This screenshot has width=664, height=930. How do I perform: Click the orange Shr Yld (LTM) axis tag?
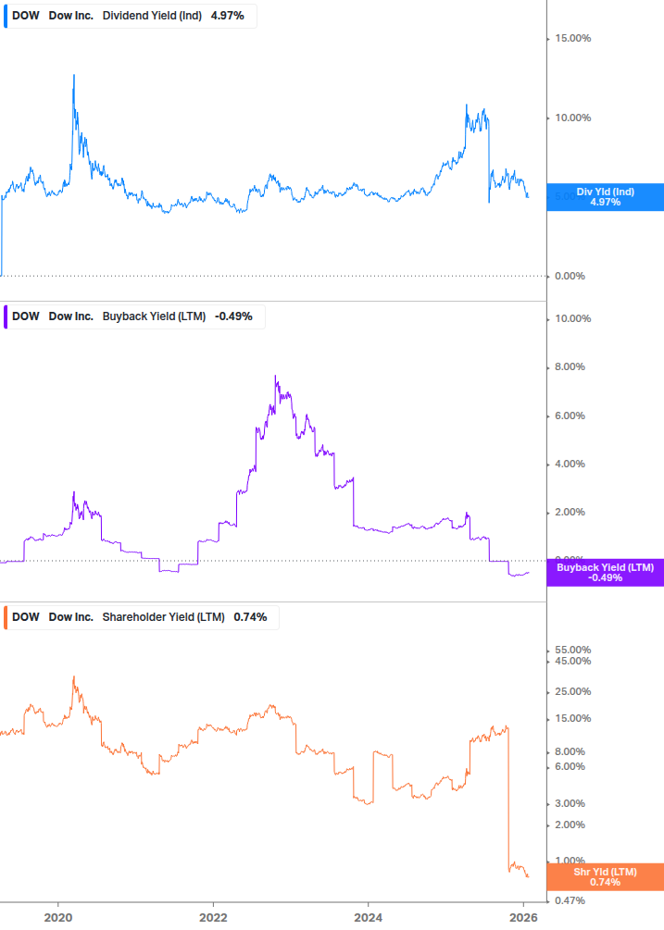[605, 877]
